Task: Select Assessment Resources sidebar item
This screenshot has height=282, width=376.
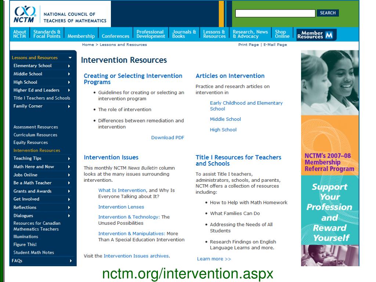Action: (x=36, y=127)
